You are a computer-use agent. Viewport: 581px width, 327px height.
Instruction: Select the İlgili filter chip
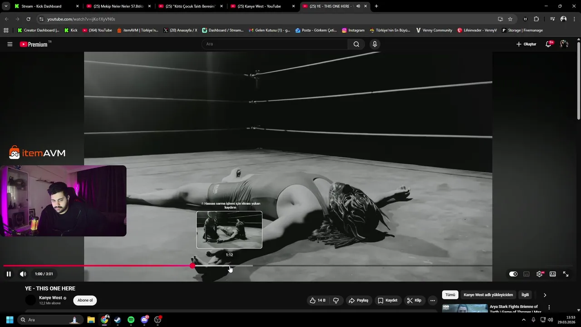pos(525,295)
